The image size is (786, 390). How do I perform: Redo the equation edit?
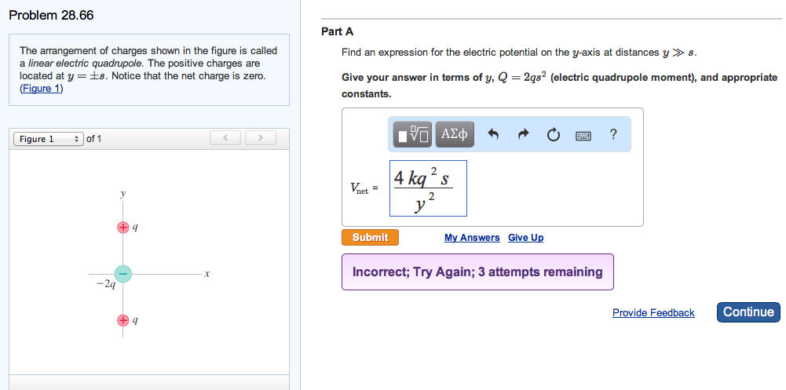(523, 134)
